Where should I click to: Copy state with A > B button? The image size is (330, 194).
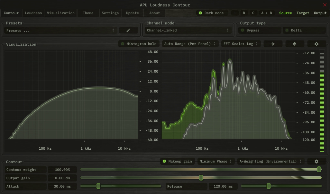point(266,13)
